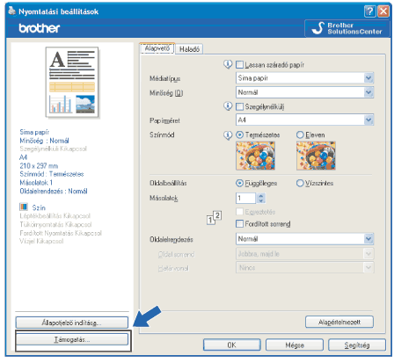The height and width of the screenshot is (363, 394).
Task: Increase Másolatok copies with the spinner
Action: pyautogui.click(x=261, y=196)
